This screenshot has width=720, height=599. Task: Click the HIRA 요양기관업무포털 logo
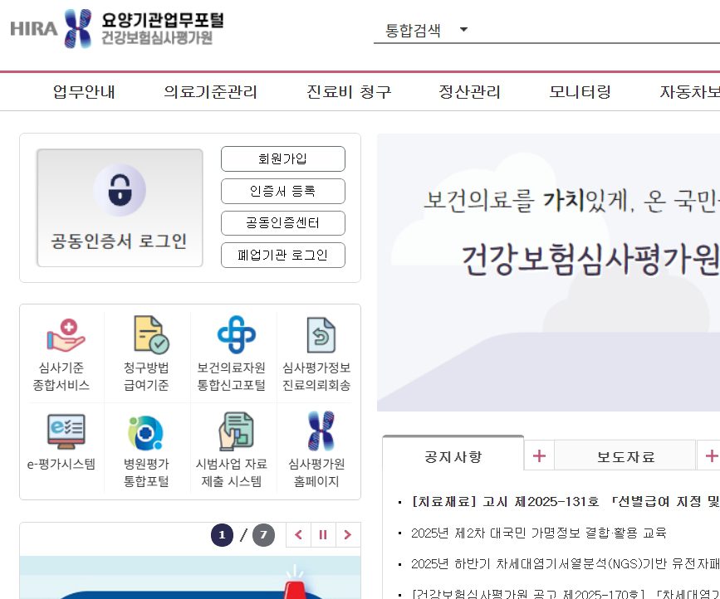point(117,28)
